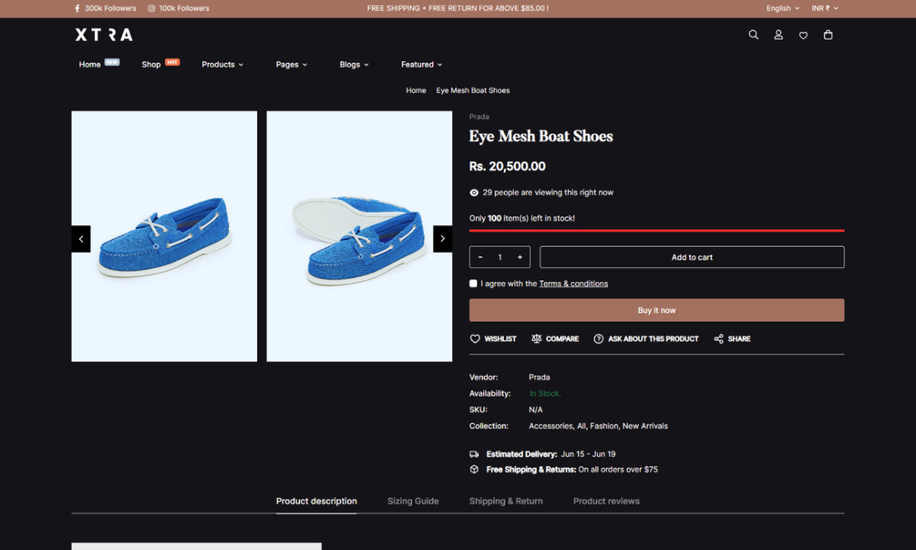Expand the Featured menu
This screenshot has width=916, height=550.
(421, 64)
